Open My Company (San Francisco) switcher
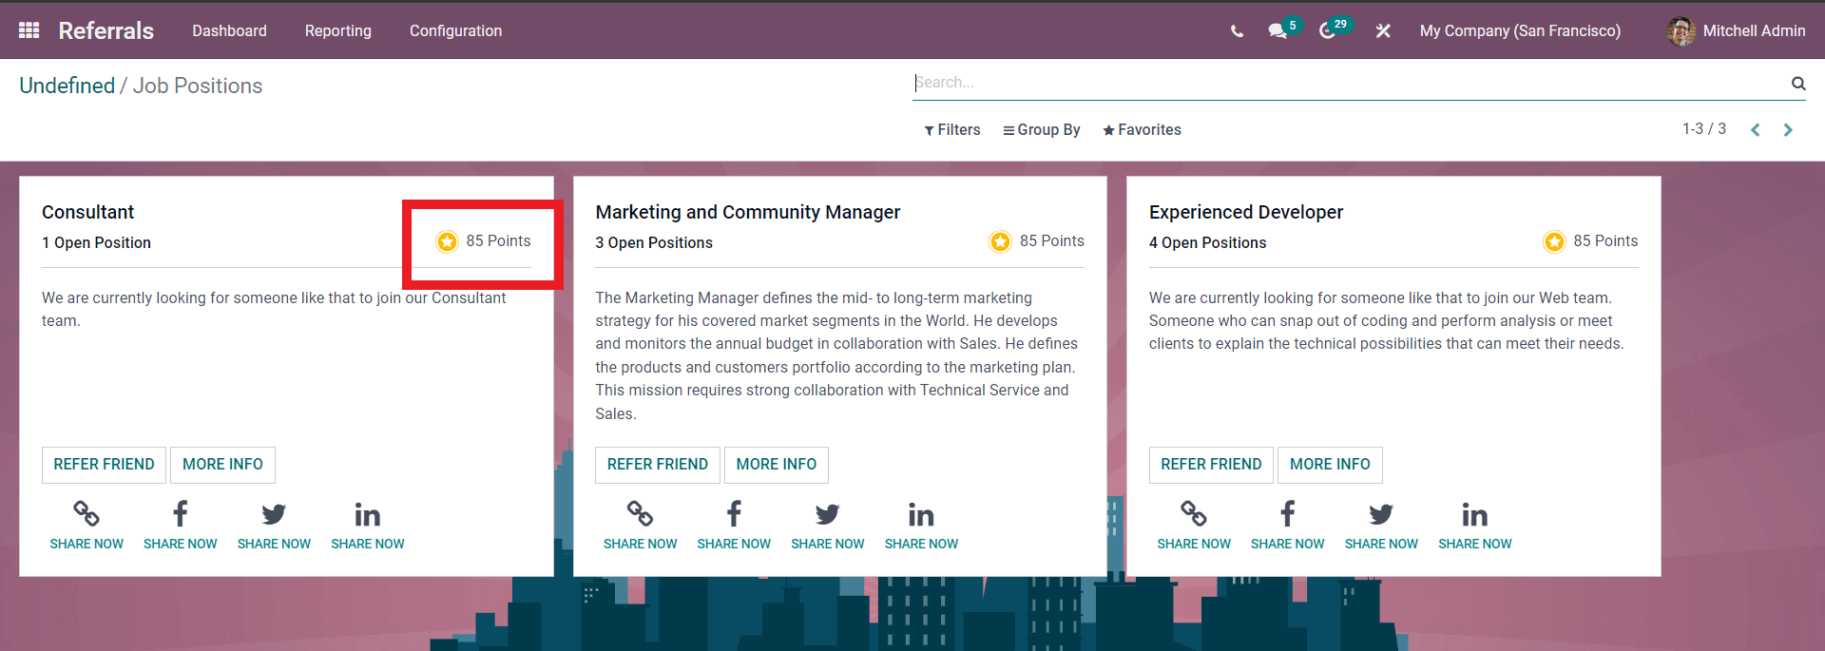 click(x=1520, y=30)
